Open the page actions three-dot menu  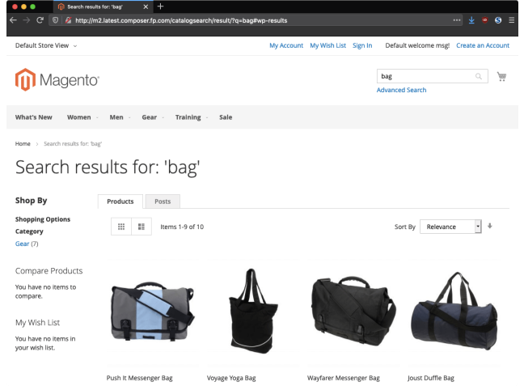tap(457, 20)
